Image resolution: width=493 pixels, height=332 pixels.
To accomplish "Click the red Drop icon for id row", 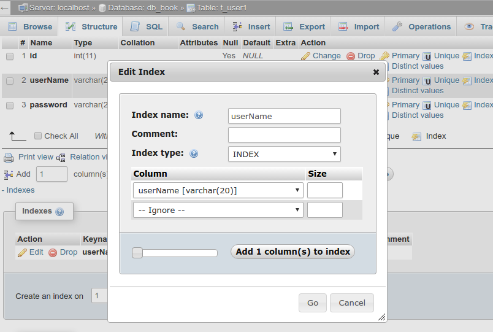I will [351, 56].
